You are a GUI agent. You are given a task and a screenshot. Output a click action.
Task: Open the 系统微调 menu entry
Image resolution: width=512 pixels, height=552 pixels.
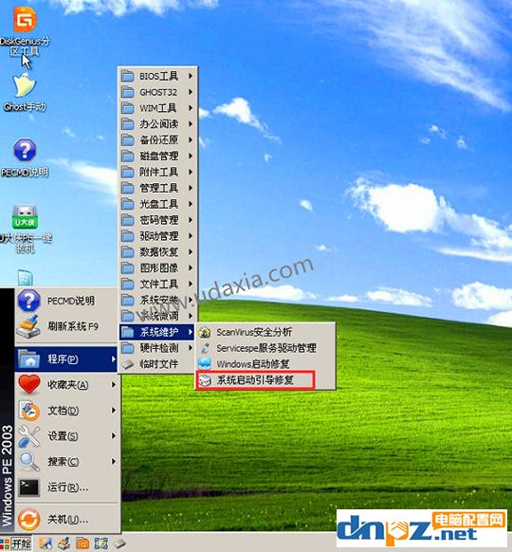click(157, 316)
